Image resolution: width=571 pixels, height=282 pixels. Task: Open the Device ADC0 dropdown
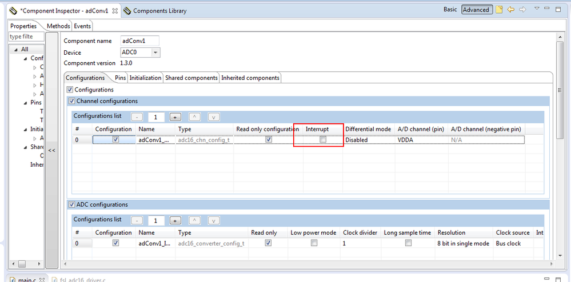155,53
